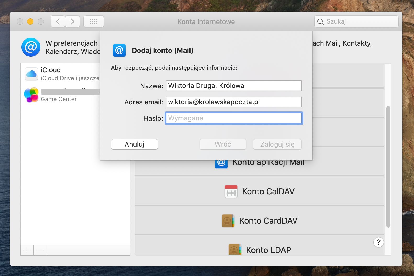Viewport: 414px width, 276px height.
Task: Choose Konto CardDAV from the account types
Action: point(259,221)
